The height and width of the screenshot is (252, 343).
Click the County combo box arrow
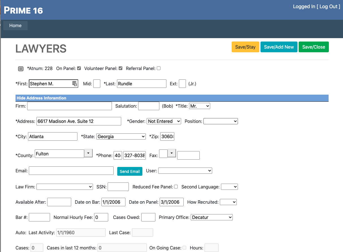coord(88,153)
